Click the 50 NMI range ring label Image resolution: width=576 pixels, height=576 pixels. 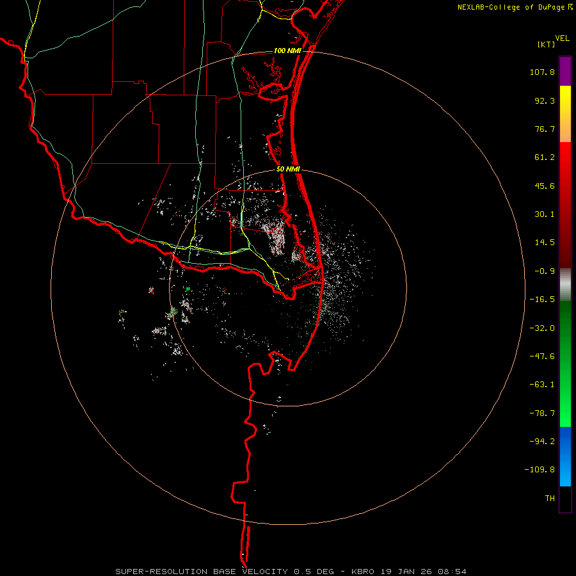pos(289,170)
